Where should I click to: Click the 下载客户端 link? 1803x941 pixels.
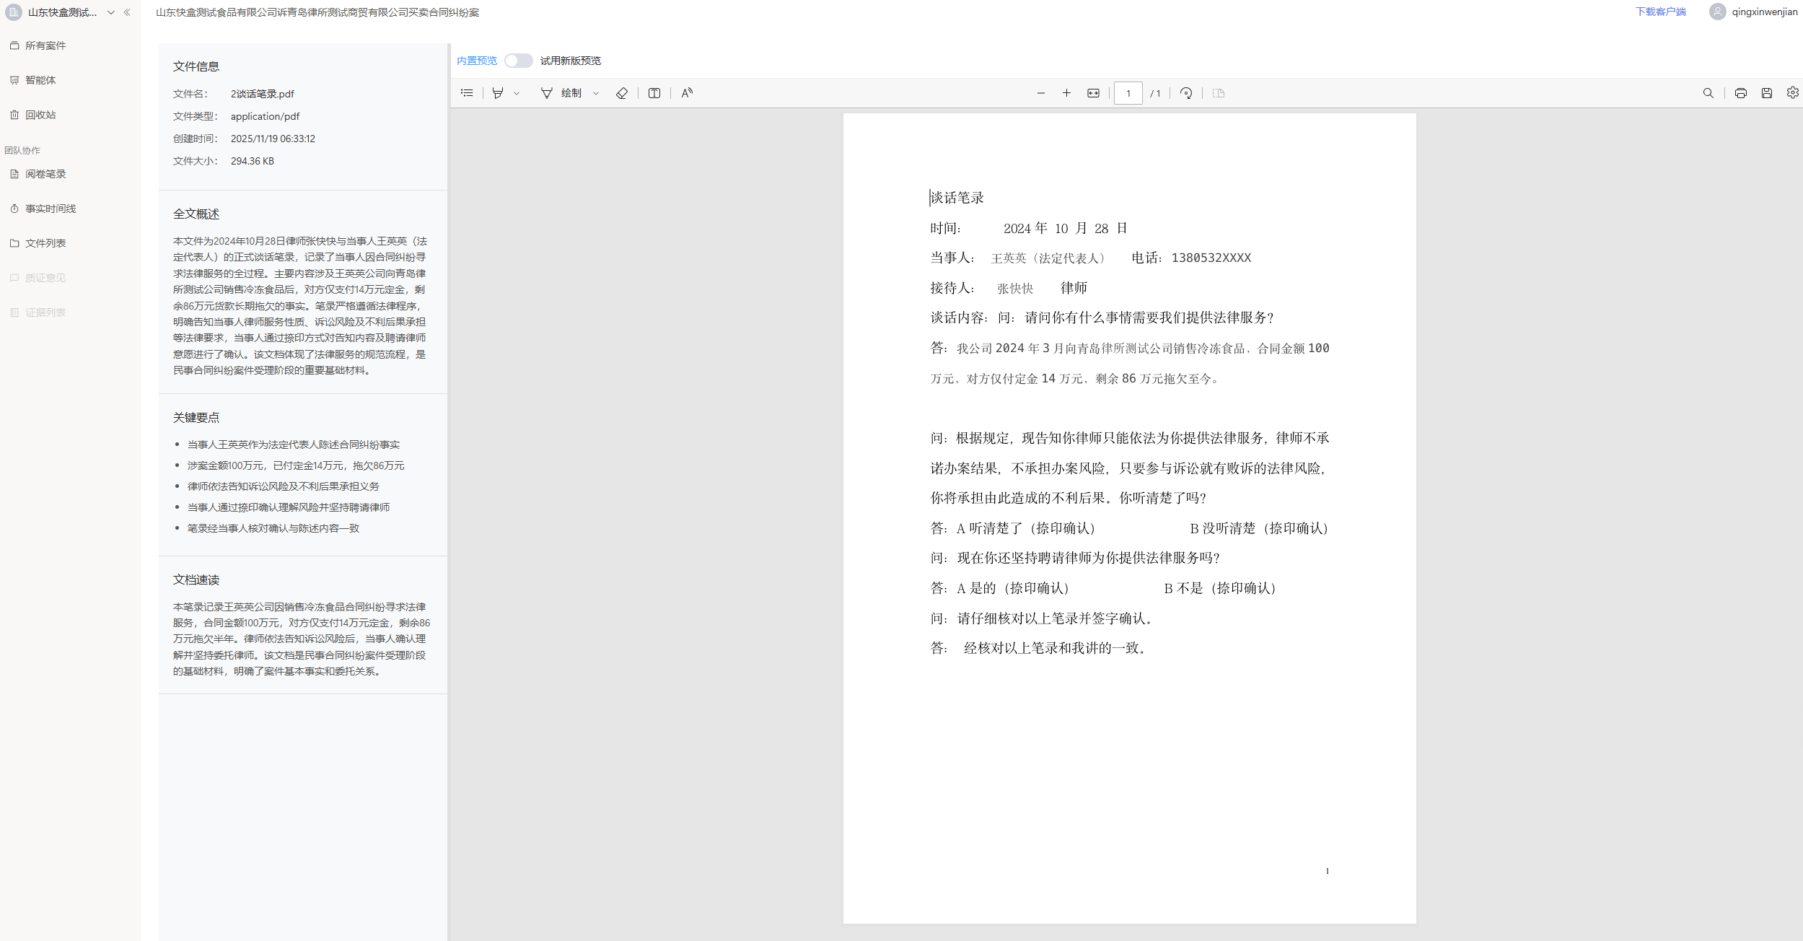[x=1660, y=12]
